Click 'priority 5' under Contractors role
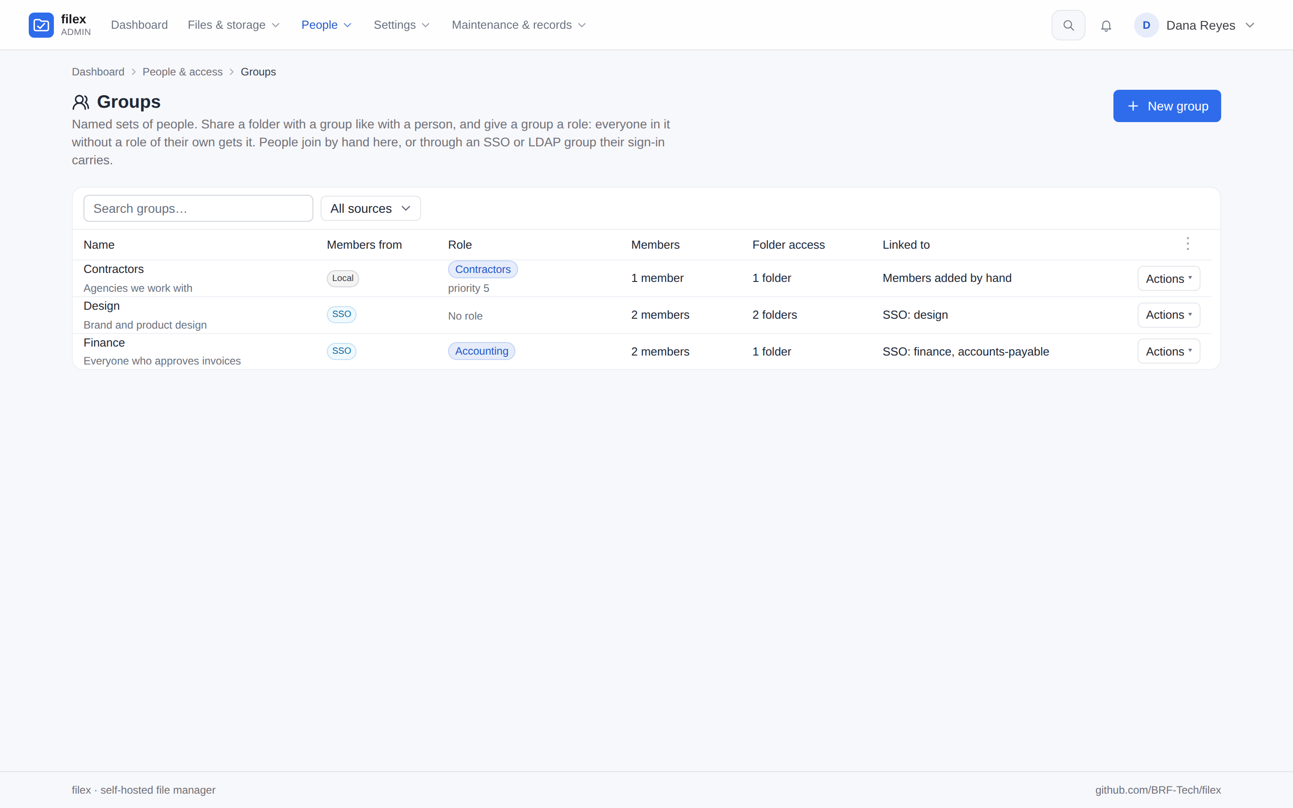The image size is (1293, 808). coord(469,288)
